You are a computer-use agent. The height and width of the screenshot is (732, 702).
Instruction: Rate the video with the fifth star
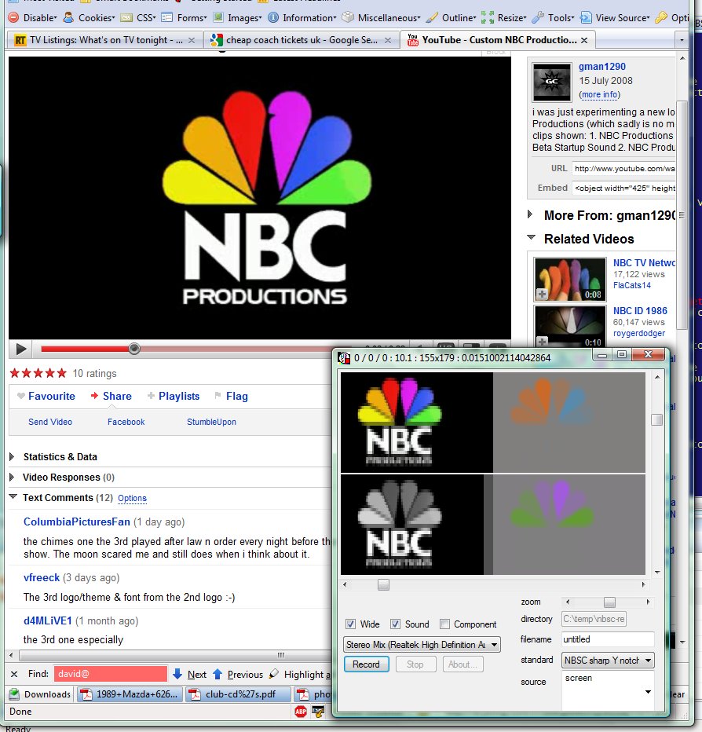61,373
